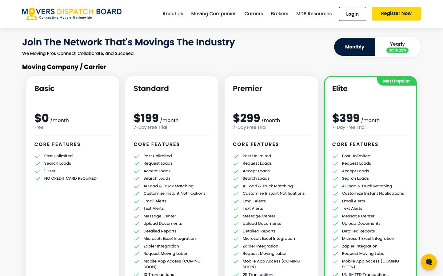Click checkmark beside Email Alerts in Standard
Image resolution: width=443 pixels, height=276 pixels.
tap(137, 201)
